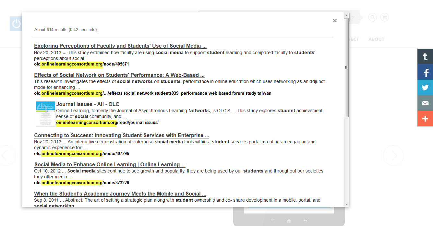Open When the Student's Academic Journey result
The width and height of the screenshot is (433, 226).
[120, 194]
